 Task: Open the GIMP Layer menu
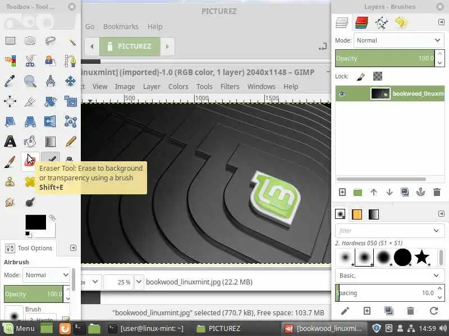(152, 86)
